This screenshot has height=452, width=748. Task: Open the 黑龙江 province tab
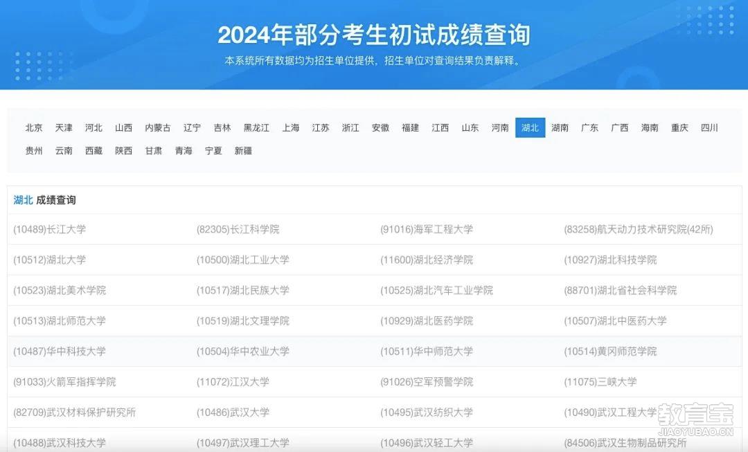(x=257, y=128)
